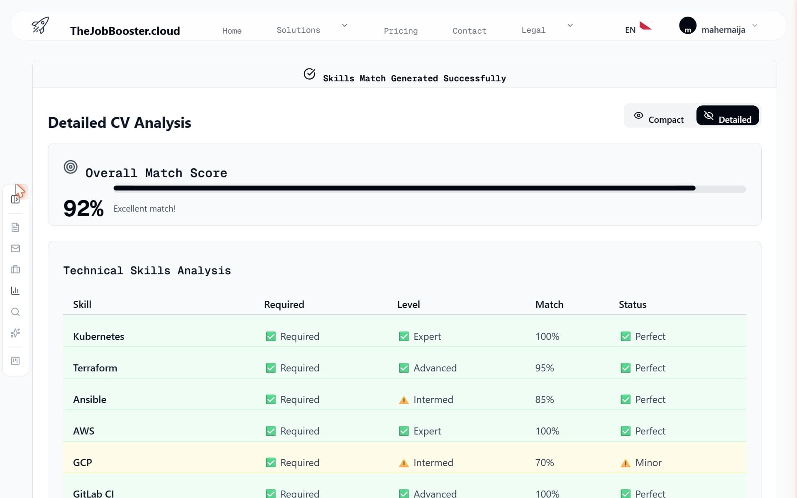Open the magnifier search icon in sidebar
797x498 pixels.
point(15,312)
